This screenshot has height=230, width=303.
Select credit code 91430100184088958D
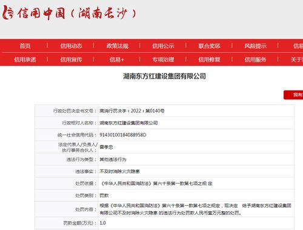pyautogui.click(x=123, y=135)
